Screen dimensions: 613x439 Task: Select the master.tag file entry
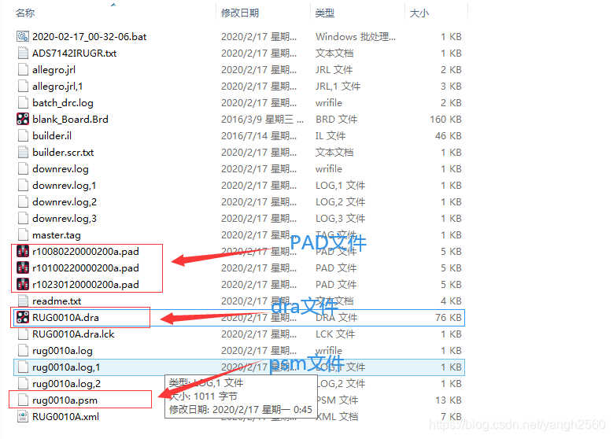click(56, 235)
